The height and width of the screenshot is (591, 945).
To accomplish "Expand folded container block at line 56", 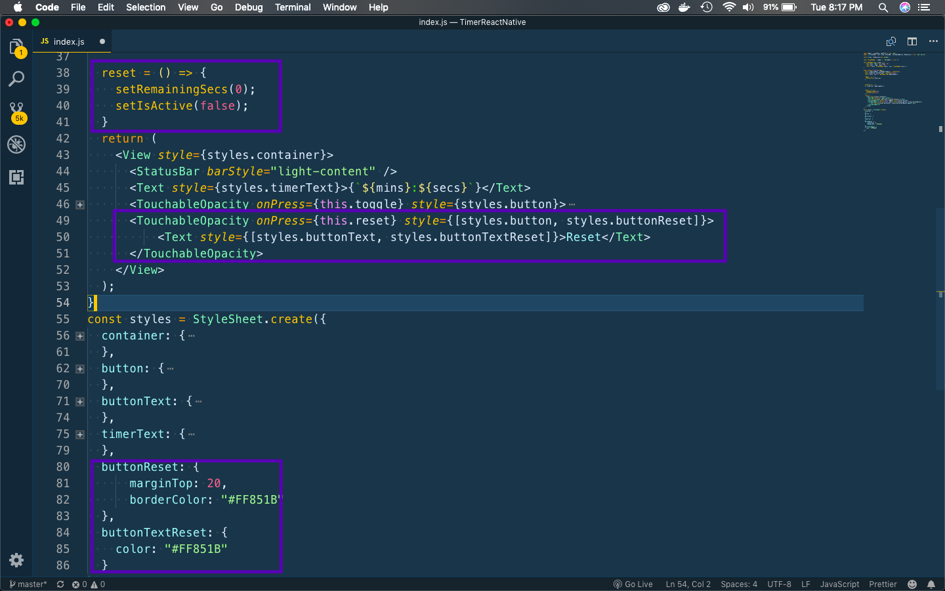I will coord(80,336).
